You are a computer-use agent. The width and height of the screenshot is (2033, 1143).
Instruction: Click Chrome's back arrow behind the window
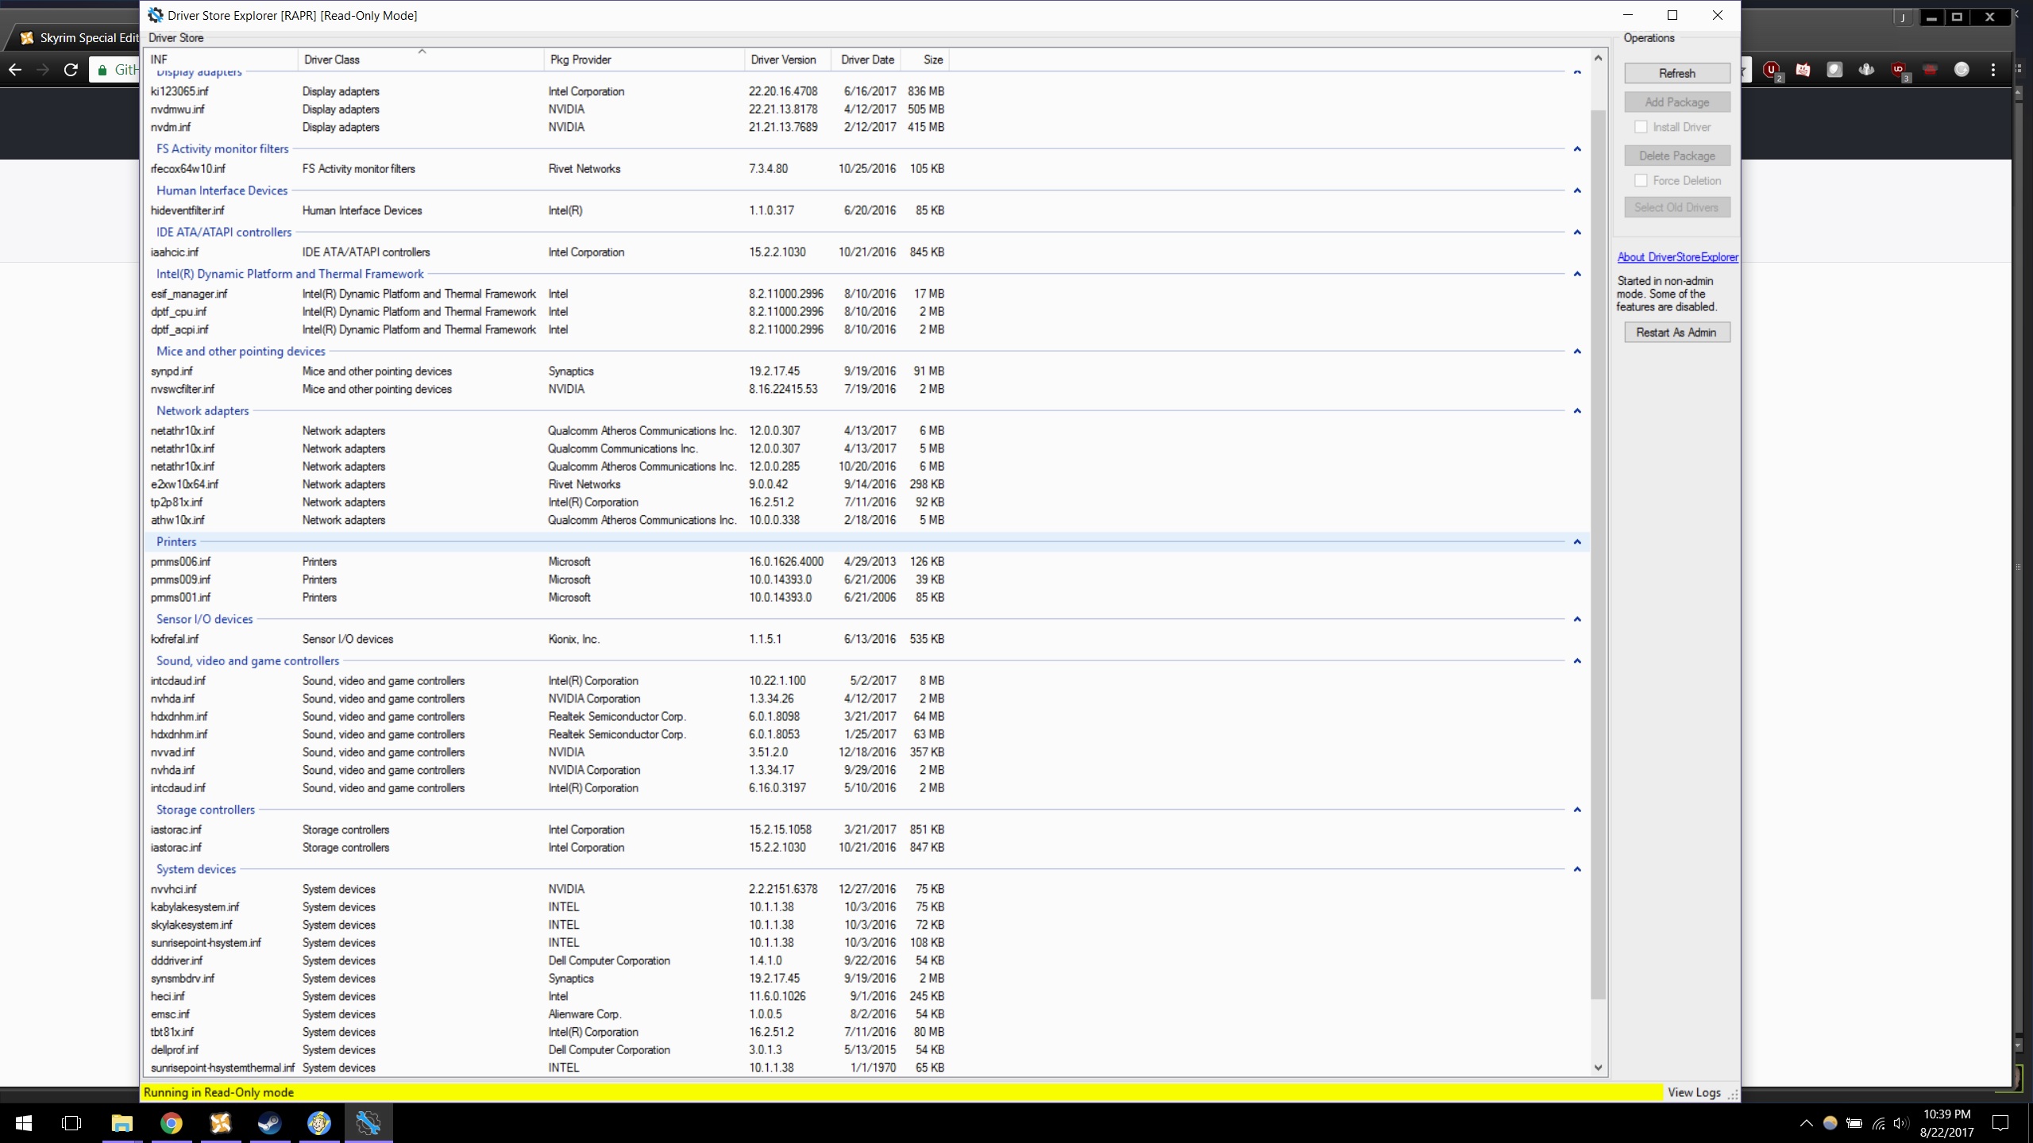[14, 70]
